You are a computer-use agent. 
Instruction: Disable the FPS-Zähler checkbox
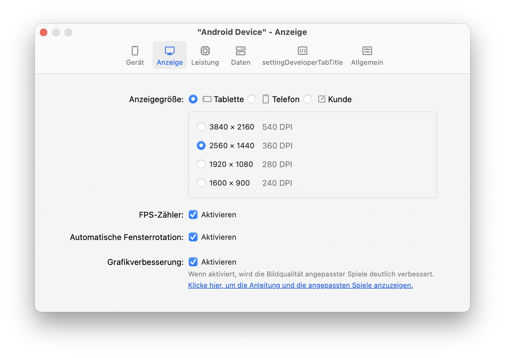coord(193,215)
